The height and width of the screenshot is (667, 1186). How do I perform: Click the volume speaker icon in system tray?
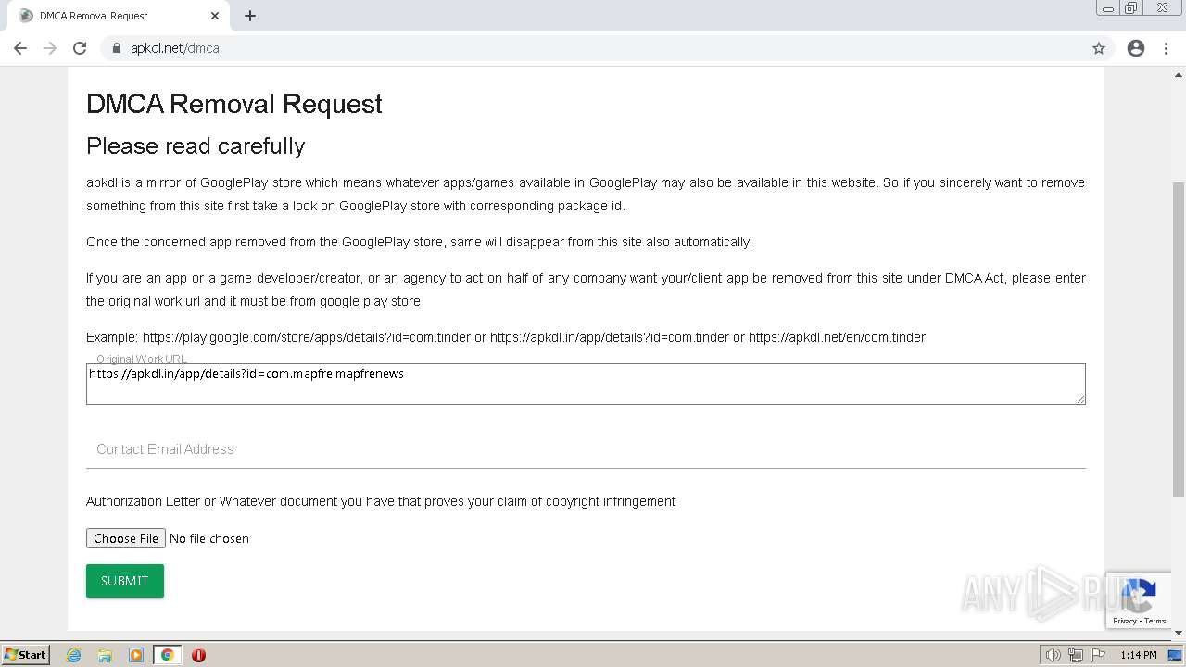[x=1053, y=655]
